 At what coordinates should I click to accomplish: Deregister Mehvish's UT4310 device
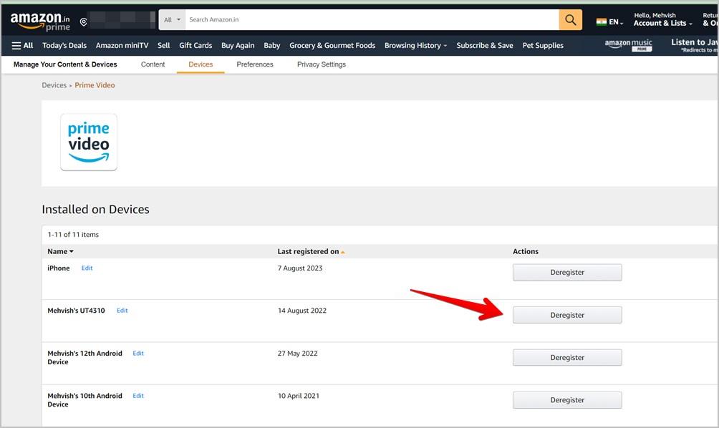point(567,315)
